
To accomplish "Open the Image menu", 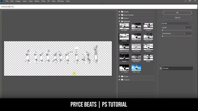I will 18,1.
